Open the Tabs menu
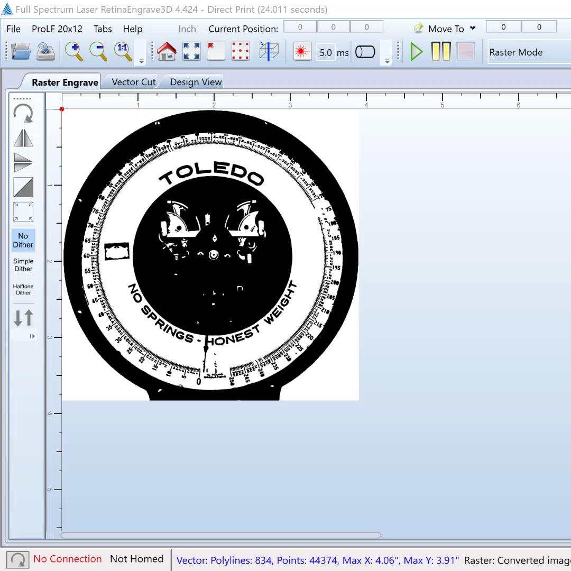 coord(103,29)
